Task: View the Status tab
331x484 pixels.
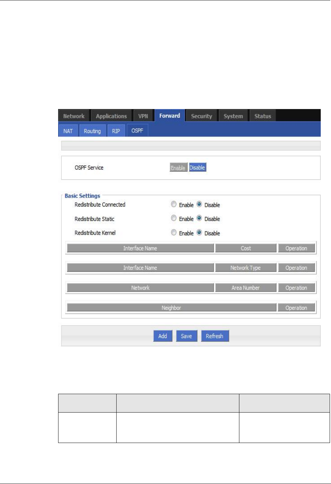Action: coord(263,116)
